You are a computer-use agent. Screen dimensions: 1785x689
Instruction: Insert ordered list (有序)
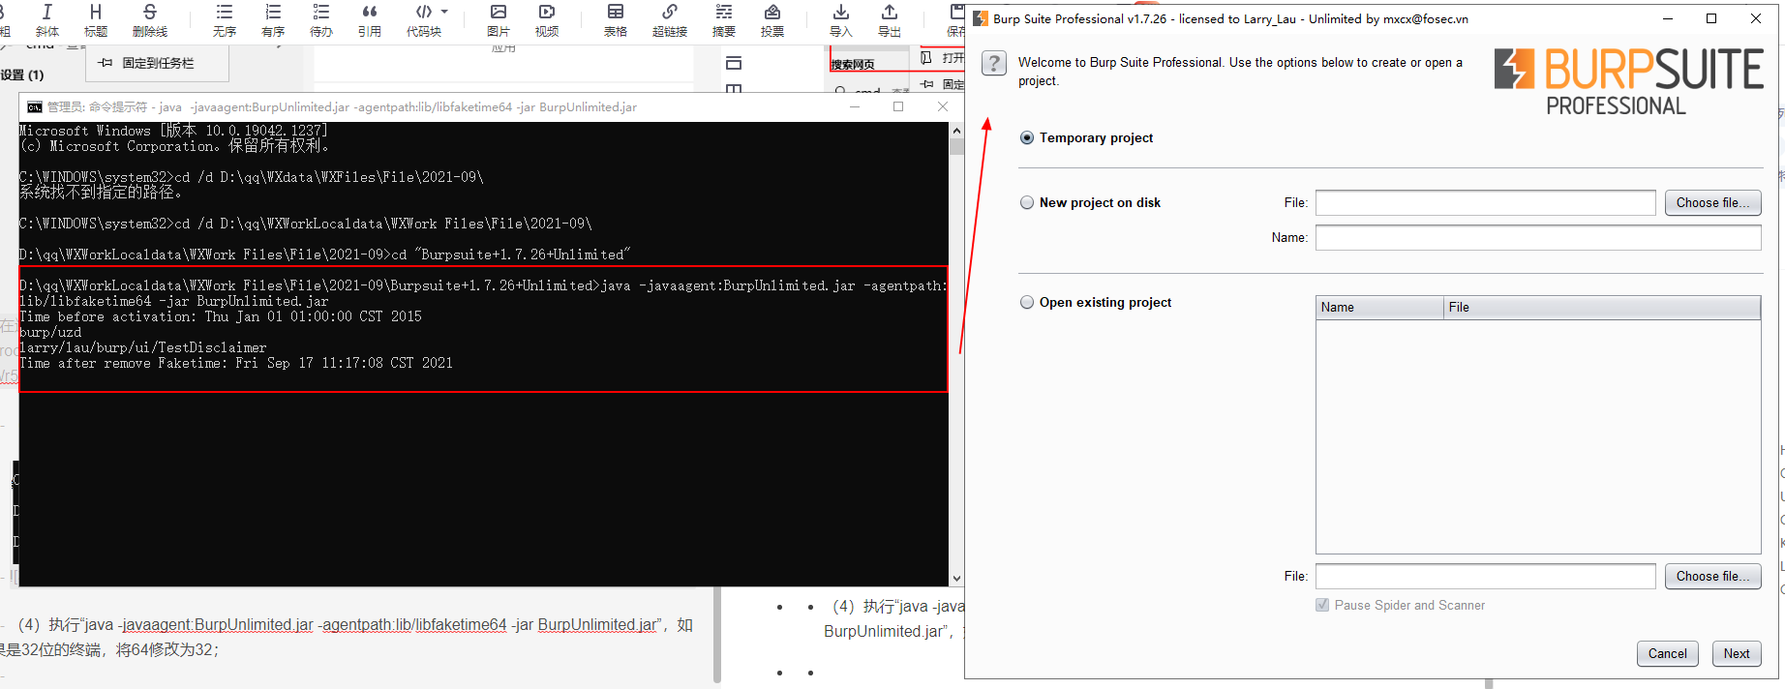pyautogui.click(x=273, y=19)
